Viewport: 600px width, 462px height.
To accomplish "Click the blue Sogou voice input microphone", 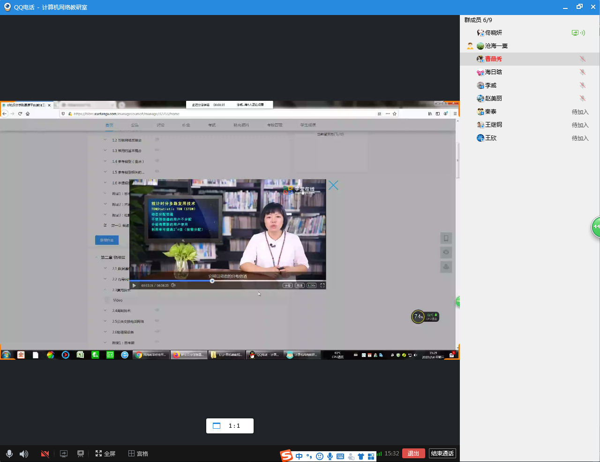I will (330, 456).
